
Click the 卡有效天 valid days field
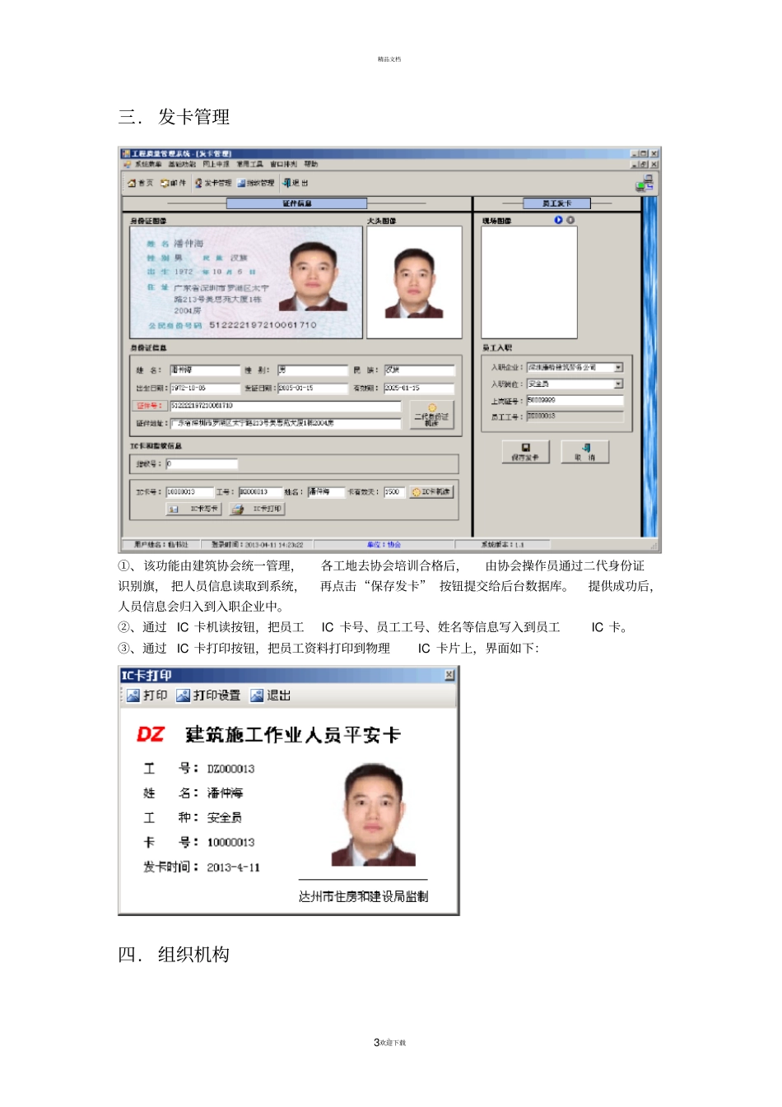click(394, 492)
